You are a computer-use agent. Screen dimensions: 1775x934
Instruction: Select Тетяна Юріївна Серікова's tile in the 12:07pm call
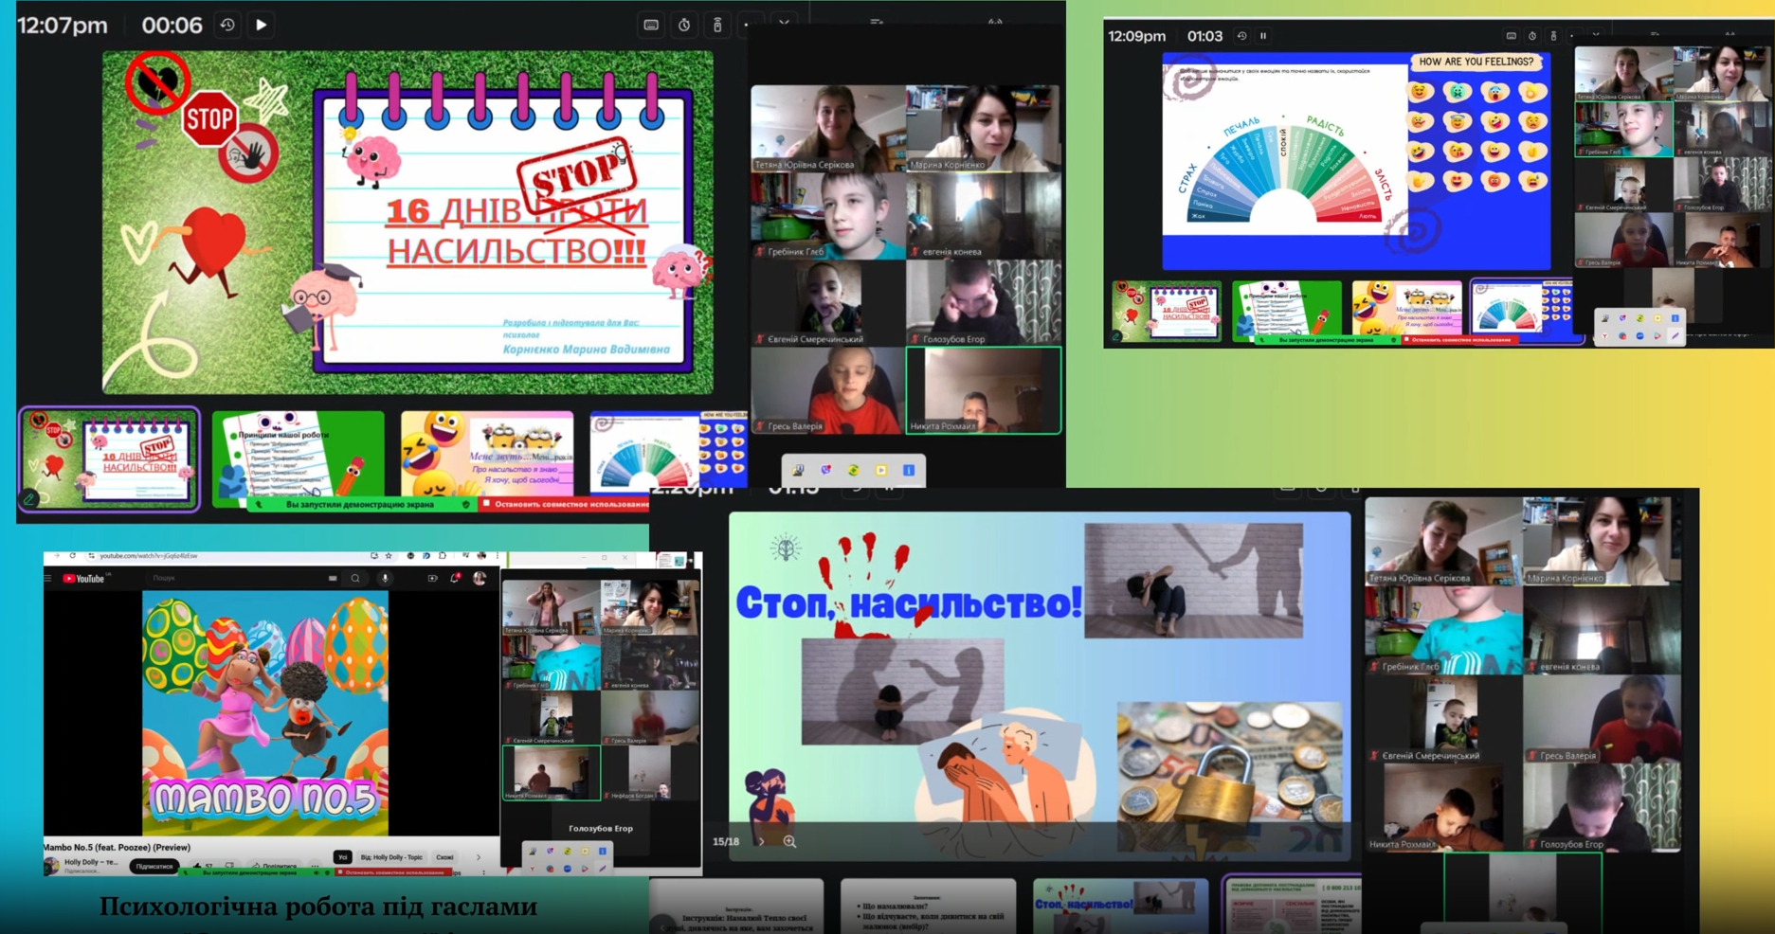(x=828, y=128)
